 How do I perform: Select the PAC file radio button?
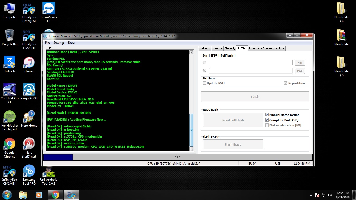tap(204, 71)
